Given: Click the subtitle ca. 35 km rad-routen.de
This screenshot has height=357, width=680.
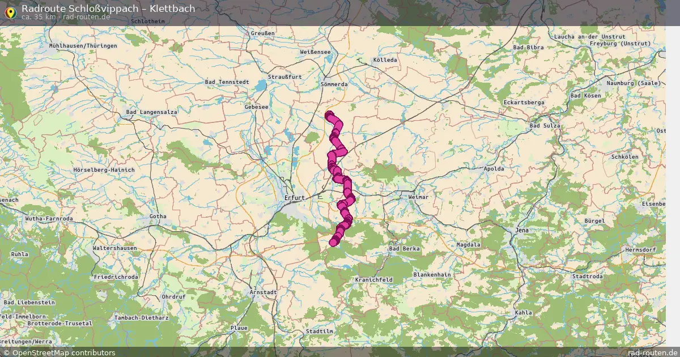Looking at the screenshot, I should pyautogui.click(x=66, y=16).
